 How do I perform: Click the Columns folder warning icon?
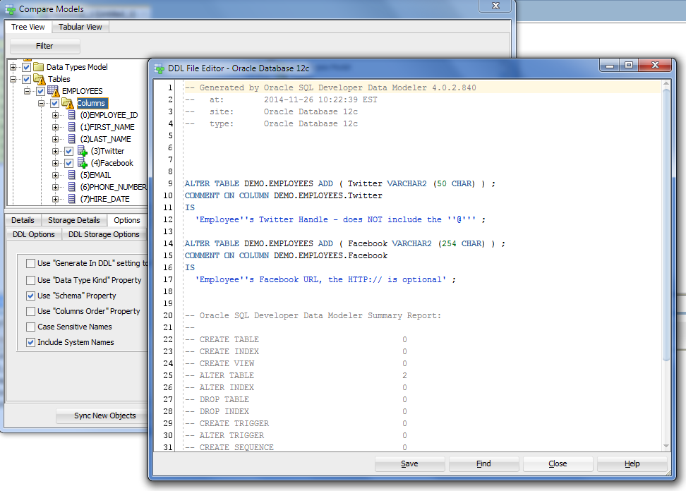67,103
